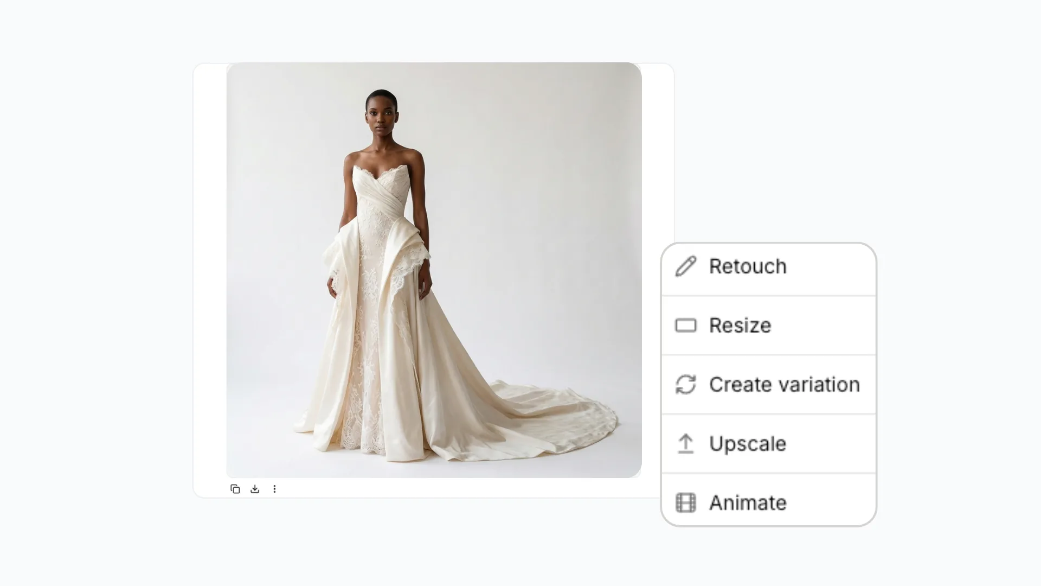Click the copy image icon
Screen dimensions: 1041x586
[235, 489]
